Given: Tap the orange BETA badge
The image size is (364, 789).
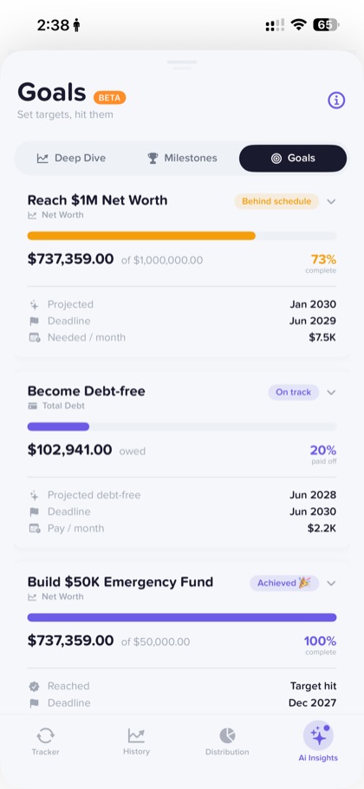Looking at the screenshot, I should [109, 98].
